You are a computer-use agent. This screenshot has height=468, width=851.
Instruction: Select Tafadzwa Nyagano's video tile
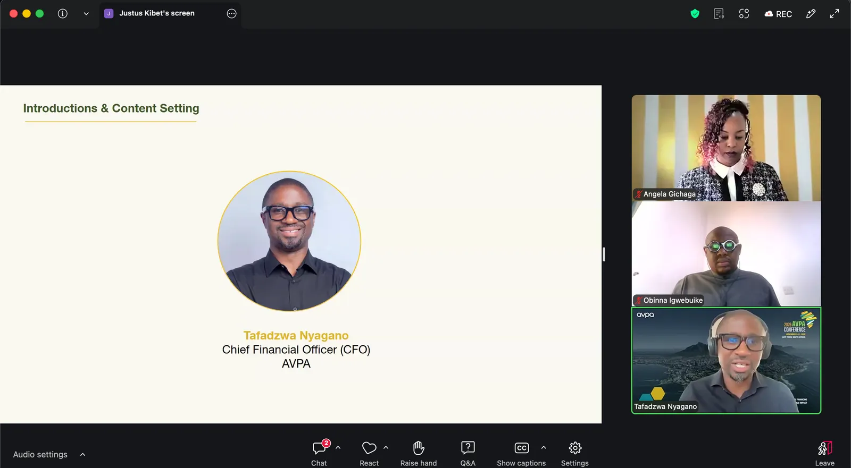tap(726, 360)
